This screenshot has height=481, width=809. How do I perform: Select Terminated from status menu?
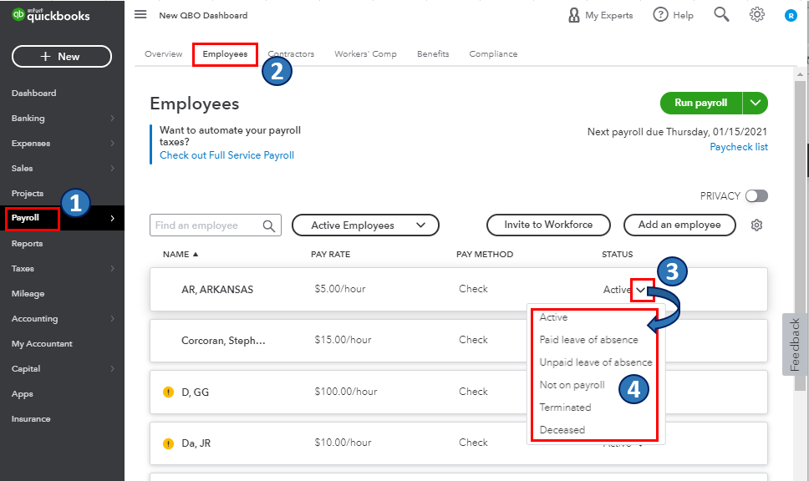pyautogui.click(x=566, y=408)
